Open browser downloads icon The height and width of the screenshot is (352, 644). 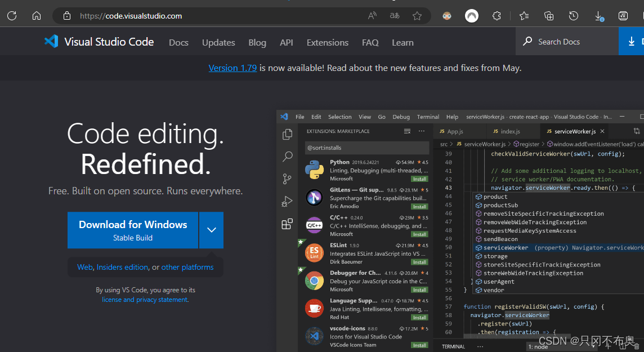click(599, 16)
